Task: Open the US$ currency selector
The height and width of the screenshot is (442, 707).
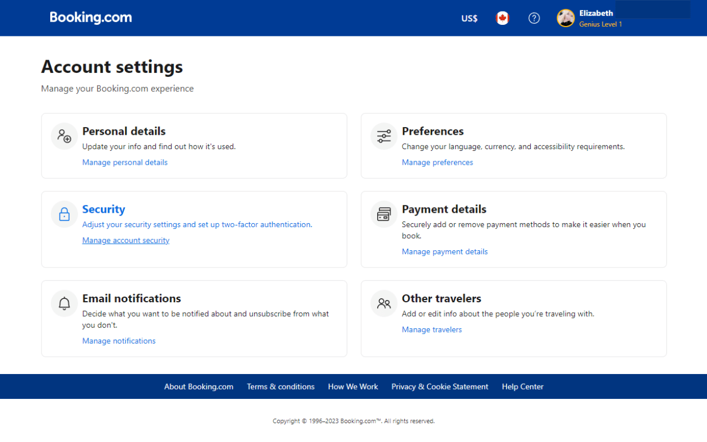Action: (x=469, y=18)
